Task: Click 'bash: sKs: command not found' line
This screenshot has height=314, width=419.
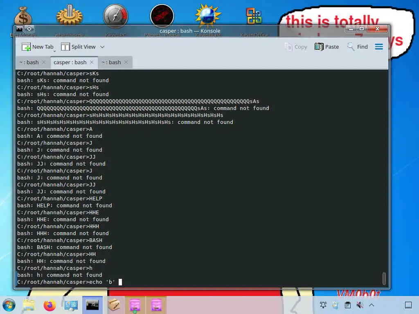Action: tap(63, 81)
